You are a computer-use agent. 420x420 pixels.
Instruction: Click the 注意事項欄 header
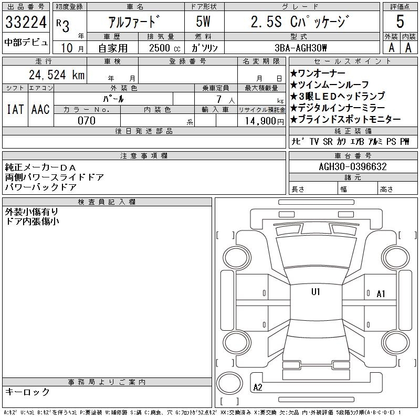click(144, 155)
